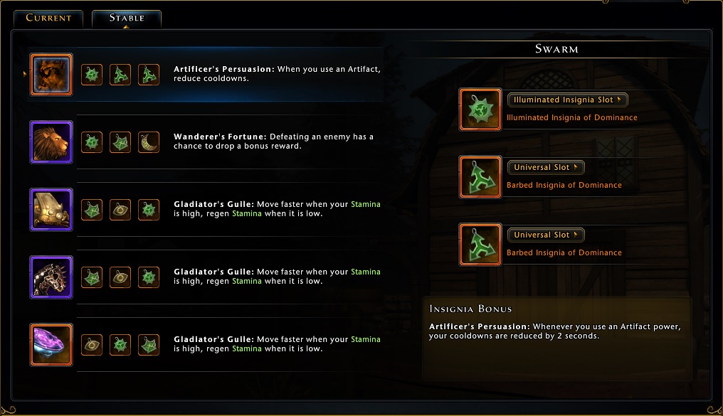Click the middle eye insignia on golden mount row
The image size is (723, 416).
(120, 210)
